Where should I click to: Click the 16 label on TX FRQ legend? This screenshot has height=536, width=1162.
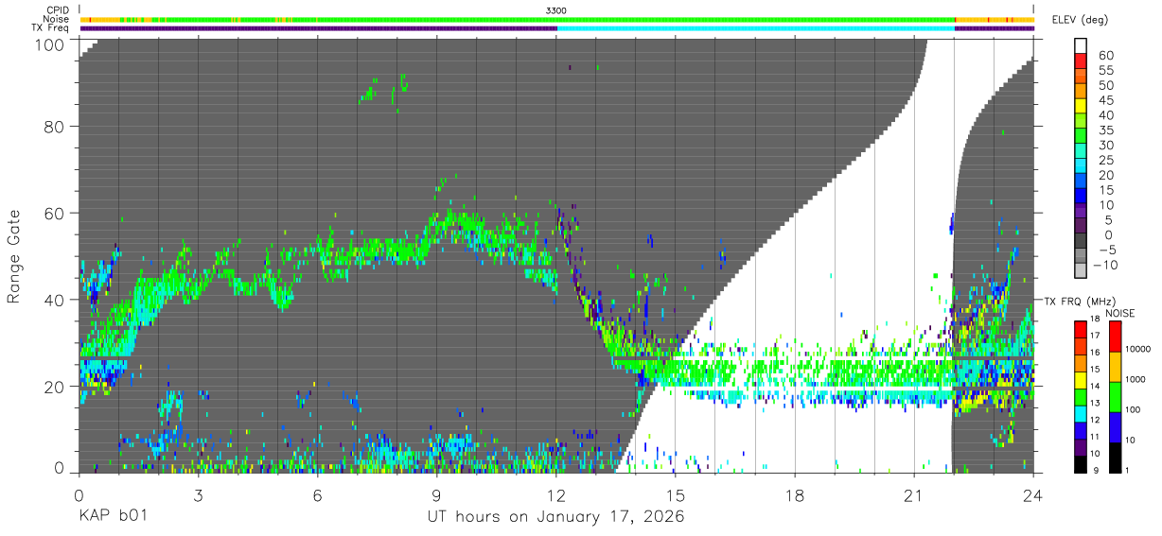pyautogui.click(x=1094, y=354)
